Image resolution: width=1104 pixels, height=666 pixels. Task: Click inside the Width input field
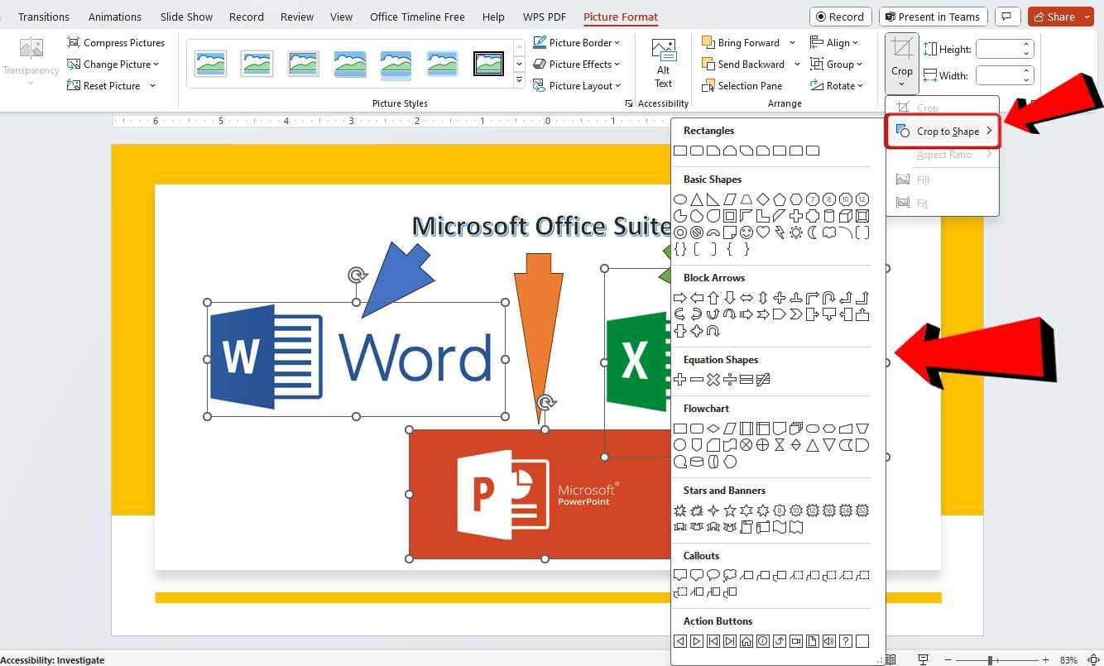[x=1000, y=75]
